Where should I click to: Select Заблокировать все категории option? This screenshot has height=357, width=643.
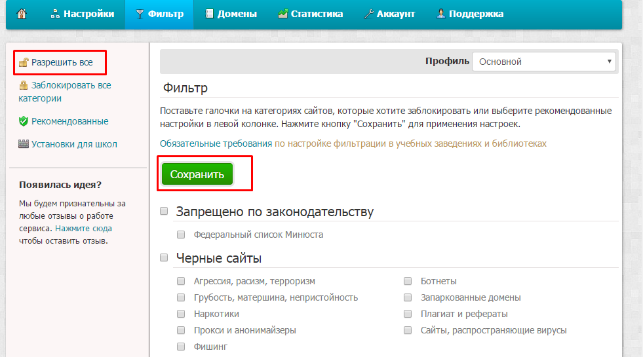coord(65,92)
